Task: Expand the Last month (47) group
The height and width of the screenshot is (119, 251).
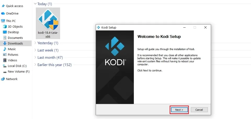Action: point(35,58)
